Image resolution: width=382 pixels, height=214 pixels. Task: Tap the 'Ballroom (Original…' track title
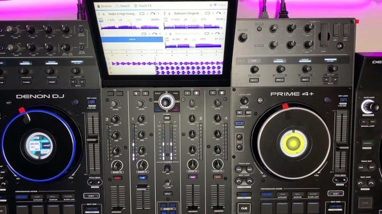click(187, 13)
